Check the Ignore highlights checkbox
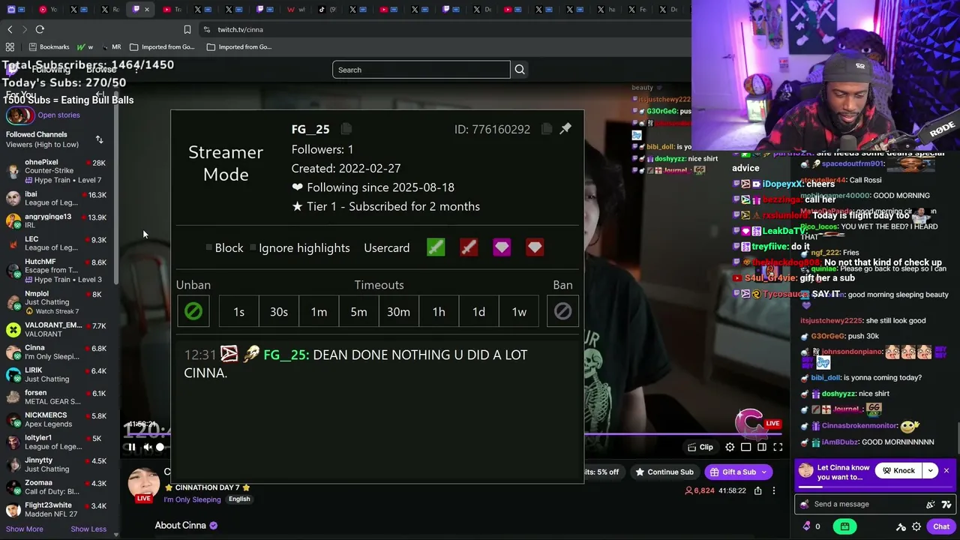 pos(253,247)
